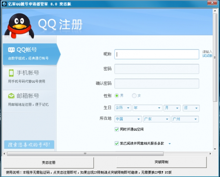Screen dimensions: 220x177
Task: Click the 123 speech bubble icon
Action: click(11, 50)
